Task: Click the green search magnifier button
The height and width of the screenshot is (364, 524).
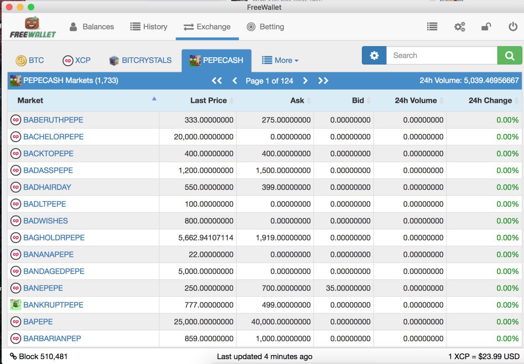Action: (510, 56)
